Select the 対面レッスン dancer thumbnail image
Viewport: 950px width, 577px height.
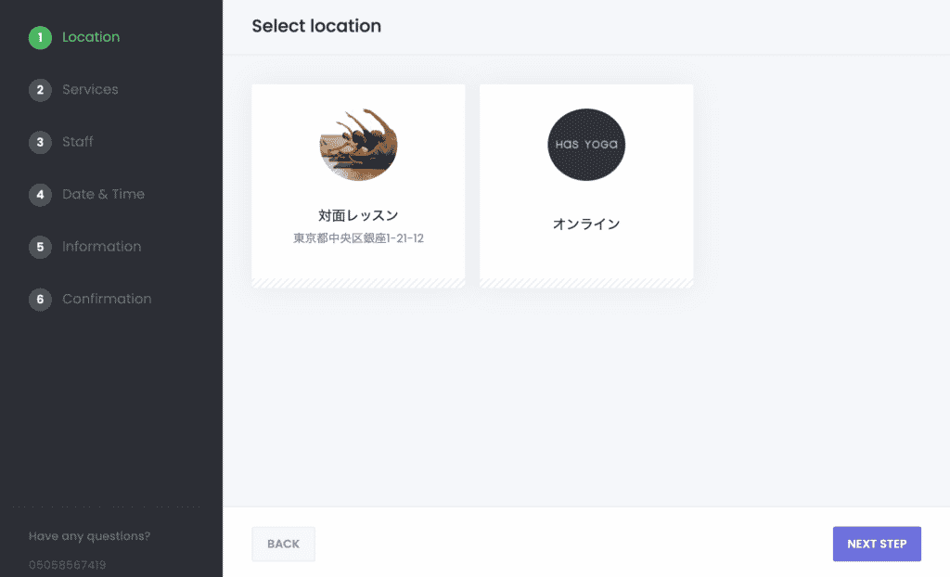(x=358, y=145)
